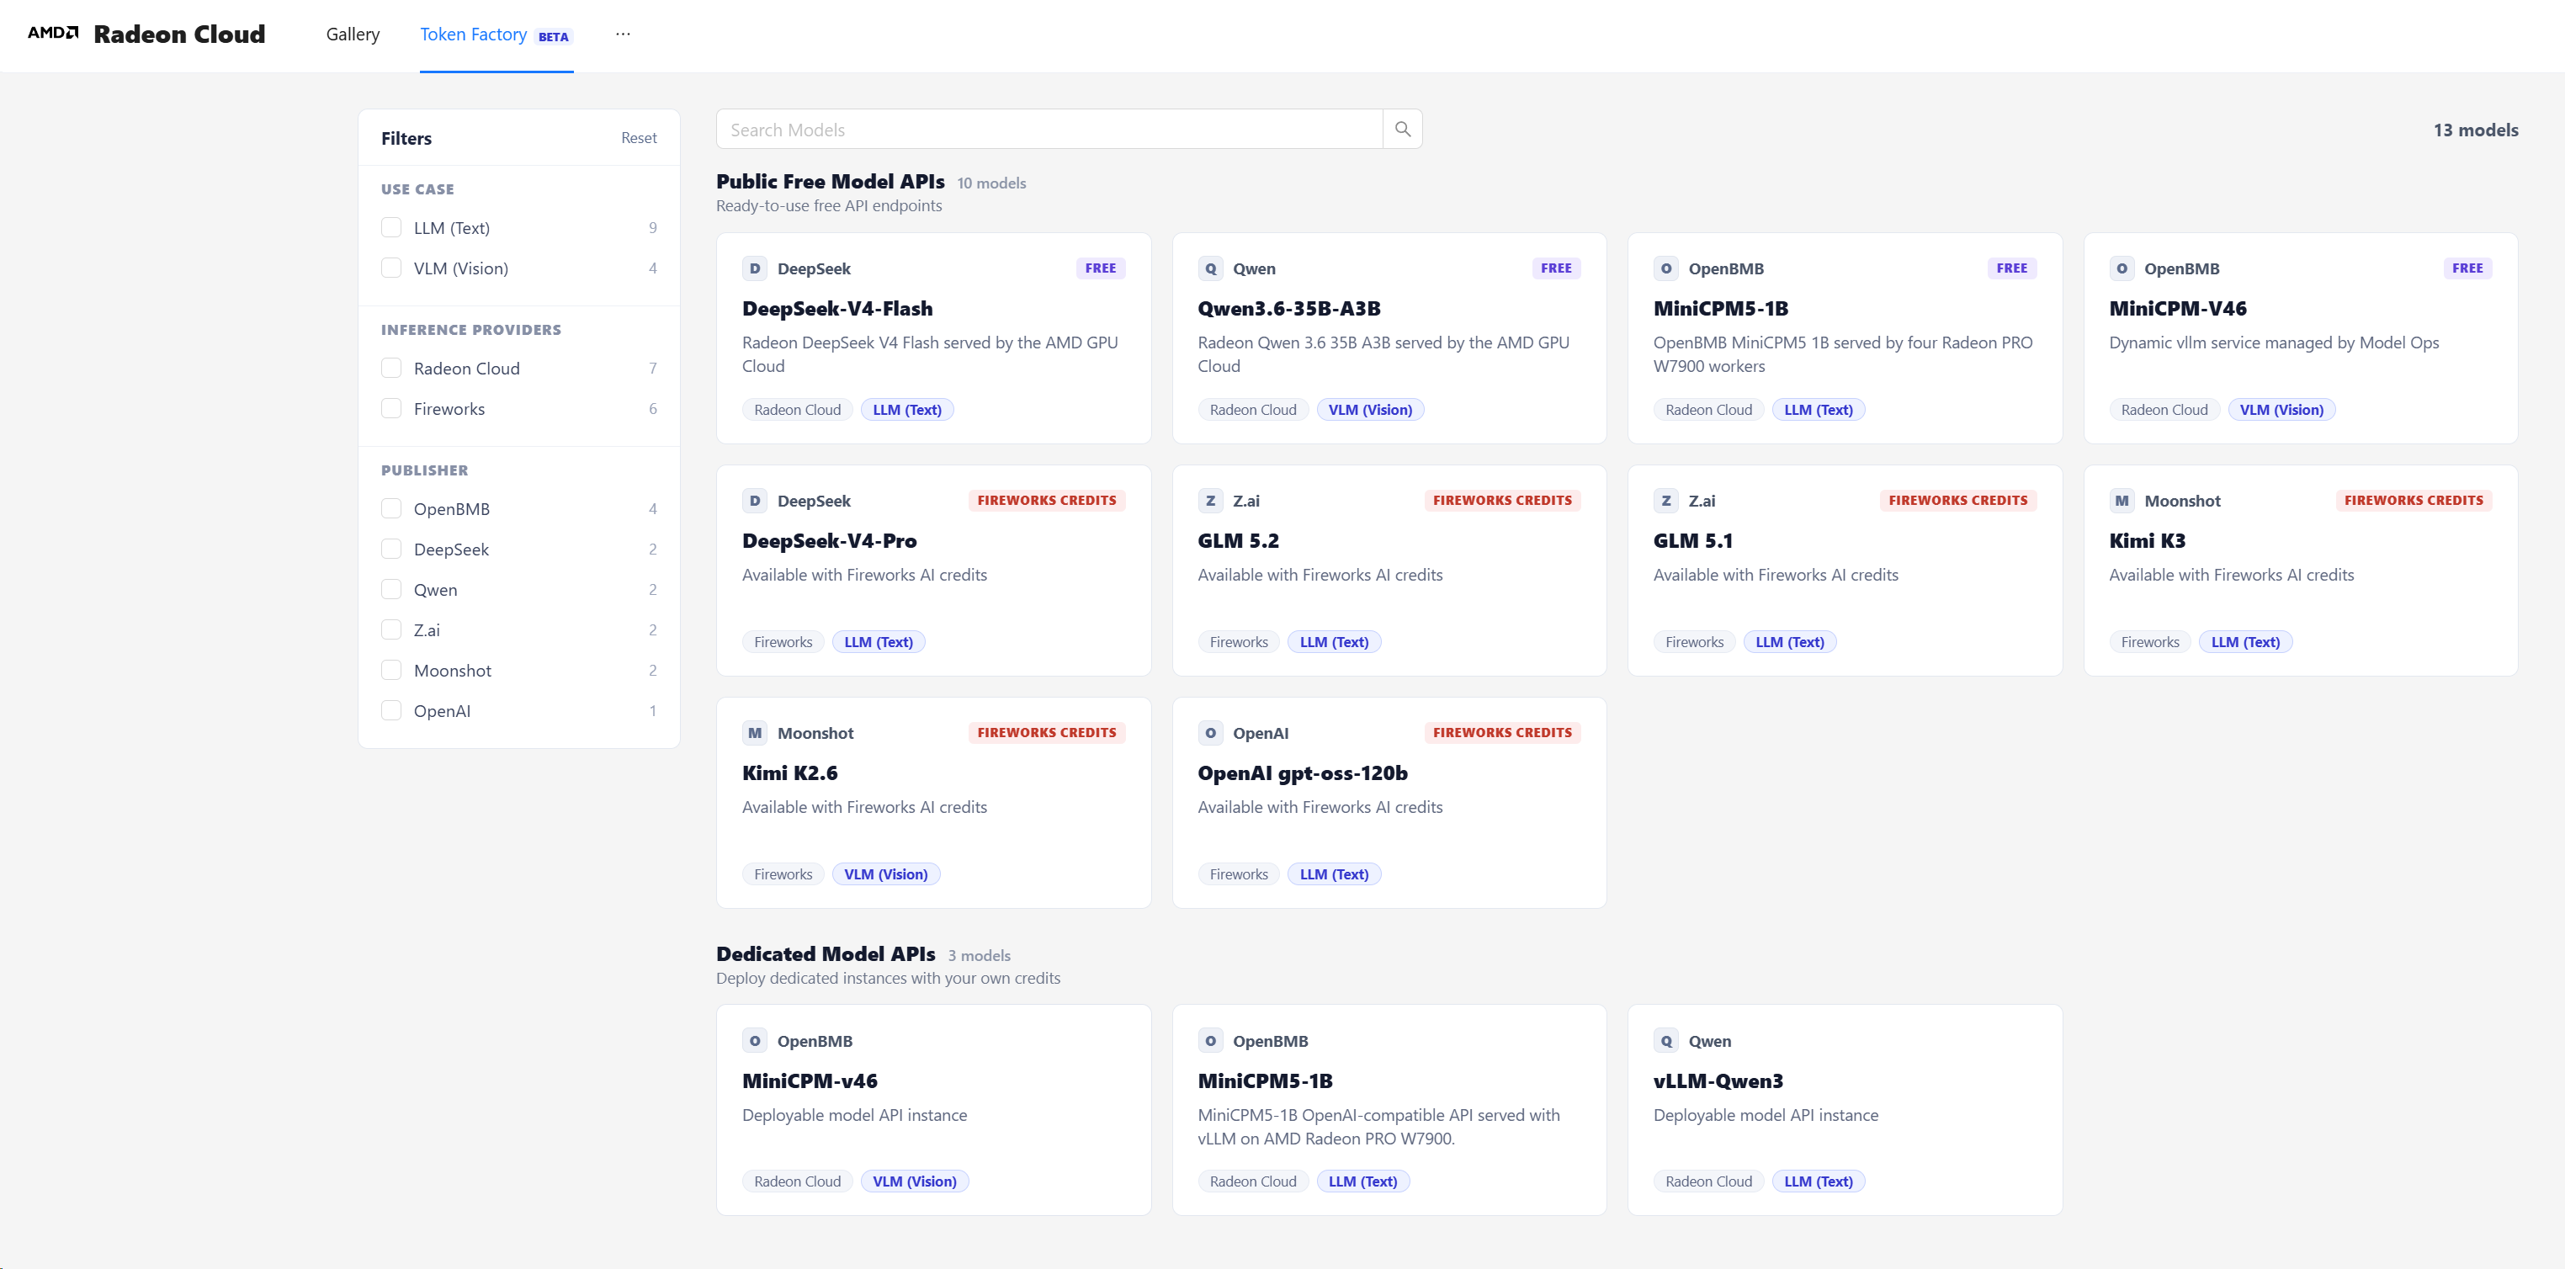Click the DeepSeek publisher icon on DeepSeek-V4-Flash

point(755,268)
